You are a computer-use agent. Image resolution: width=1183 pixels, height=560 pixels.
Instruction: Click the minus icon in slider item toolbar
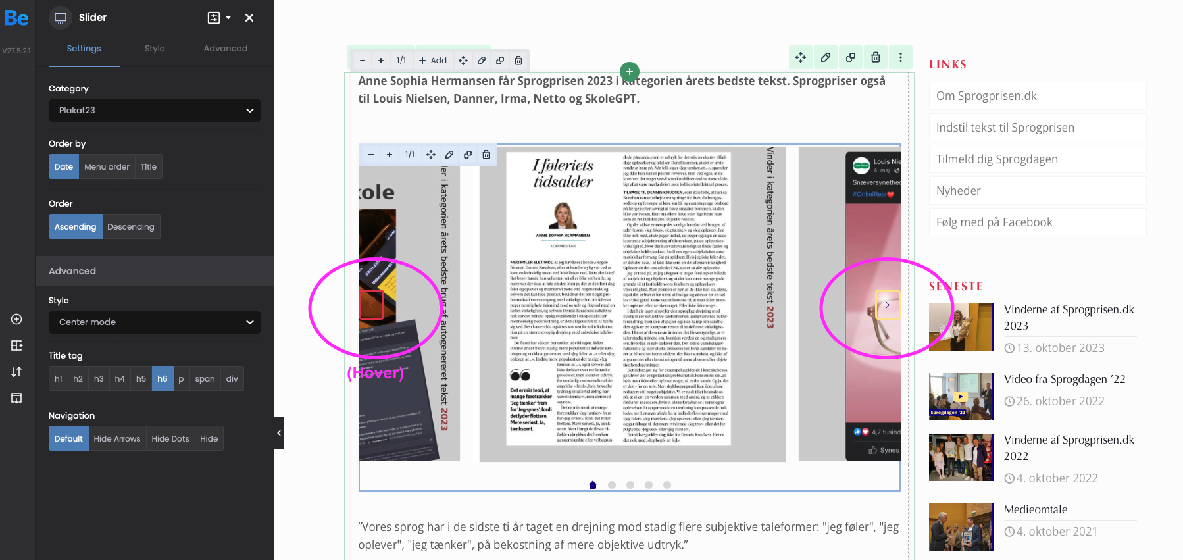click(371, 155)
